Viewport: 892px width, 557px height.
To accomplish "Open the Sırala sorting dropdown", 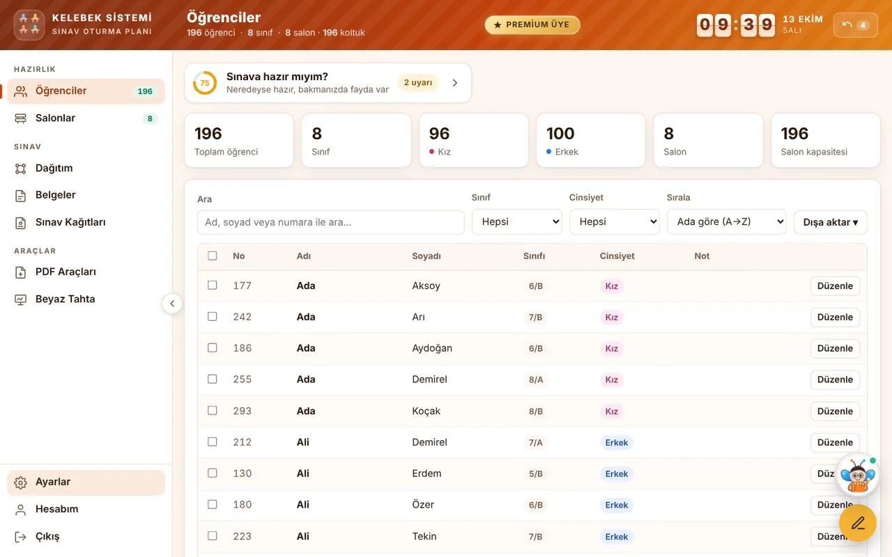I will [727, 221].
